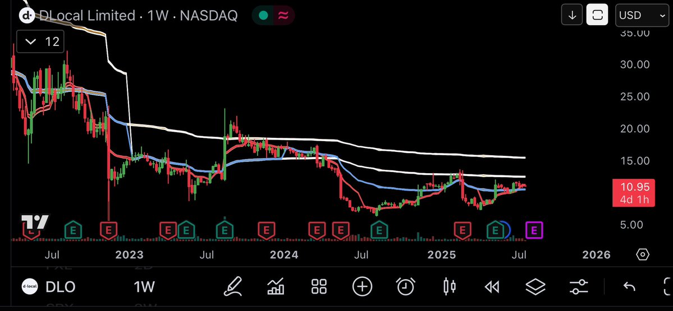Open the green earnings marker near August 2023

tap(225, 230)
